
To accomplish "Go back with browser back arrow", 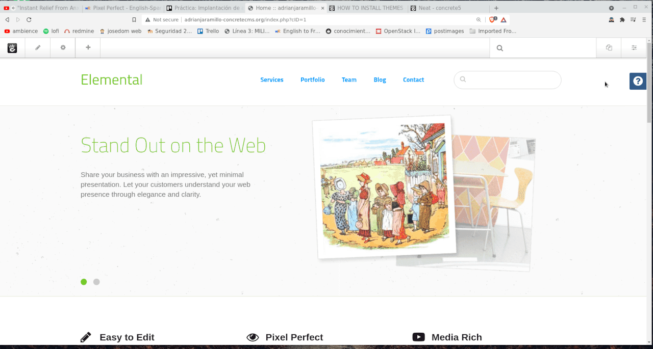I will pos(7,19).
